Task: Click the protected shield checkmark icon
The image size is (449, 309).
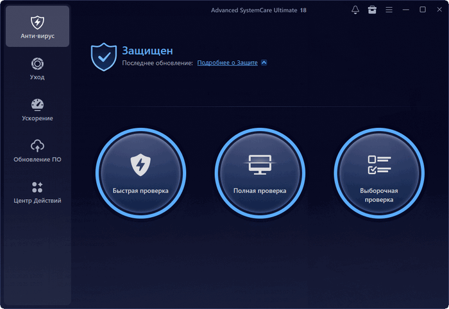Action: click(104, 57)
